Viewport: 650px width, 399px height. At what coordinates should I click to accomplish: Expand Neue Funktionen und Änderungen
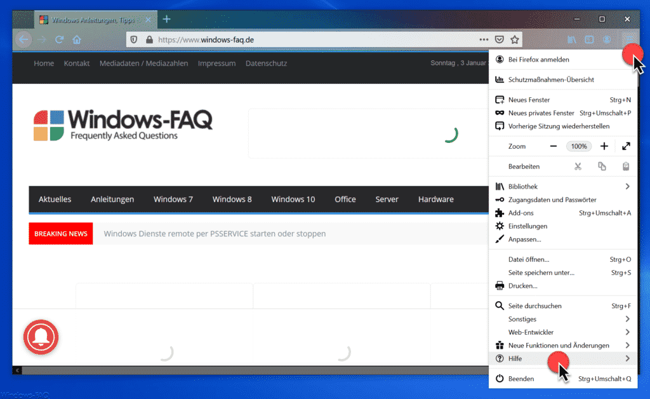pyautogui.click(x=563, y=346)
